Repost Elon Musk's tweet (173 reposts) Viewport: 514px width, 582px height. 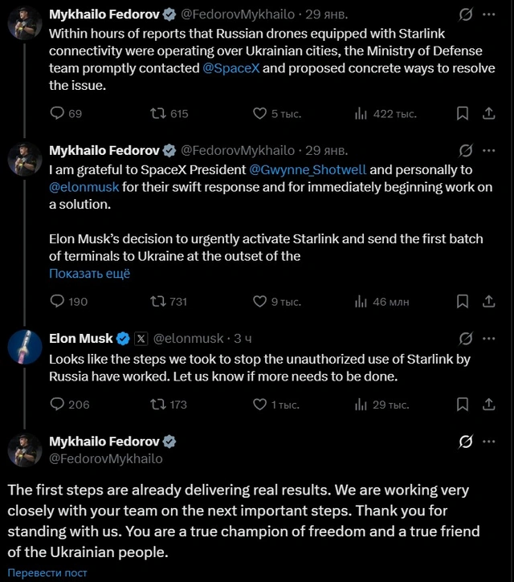pos(159,405)
